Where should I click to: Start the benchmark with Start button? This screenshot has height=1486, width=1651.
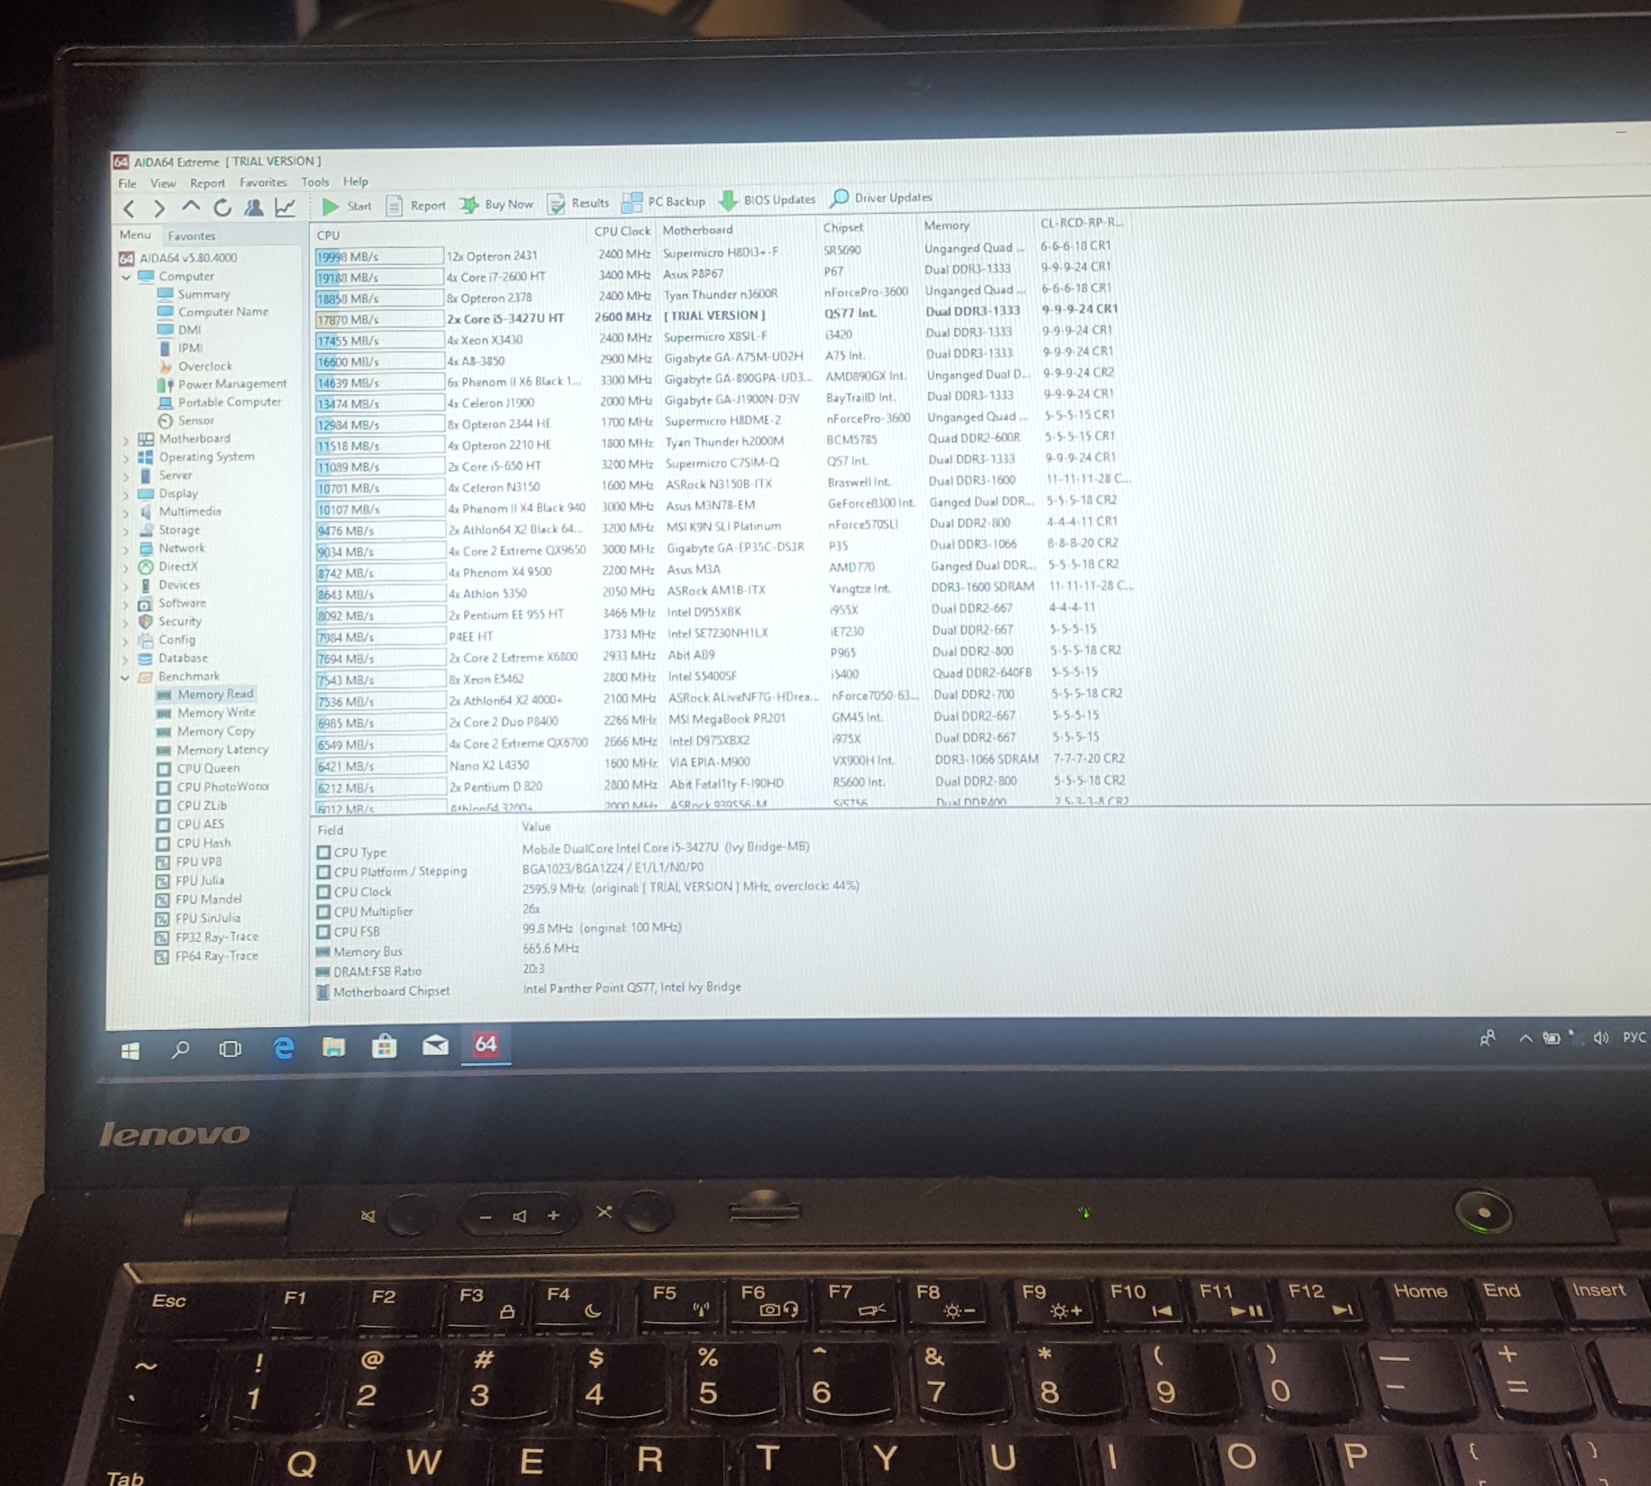347,206
